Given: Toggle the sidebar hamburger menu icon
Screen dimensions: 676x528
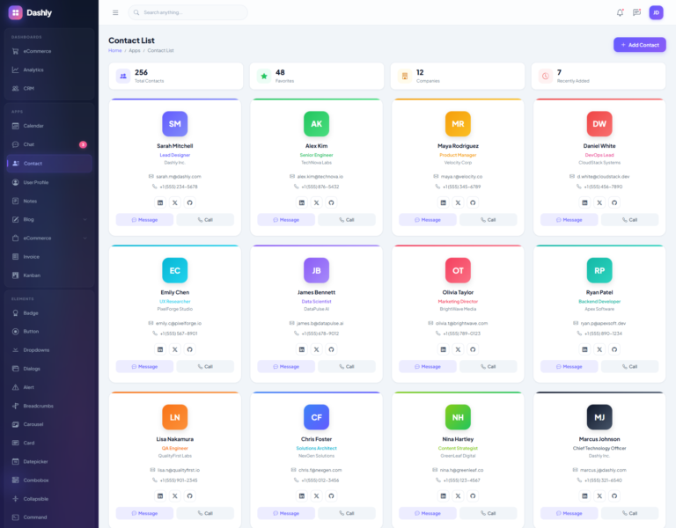Looking at the screenshot, I should point(115,12).
